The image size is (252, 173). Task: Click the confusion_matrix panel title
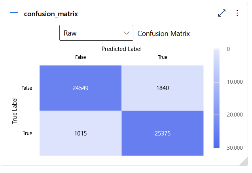[x=51, y=14]
